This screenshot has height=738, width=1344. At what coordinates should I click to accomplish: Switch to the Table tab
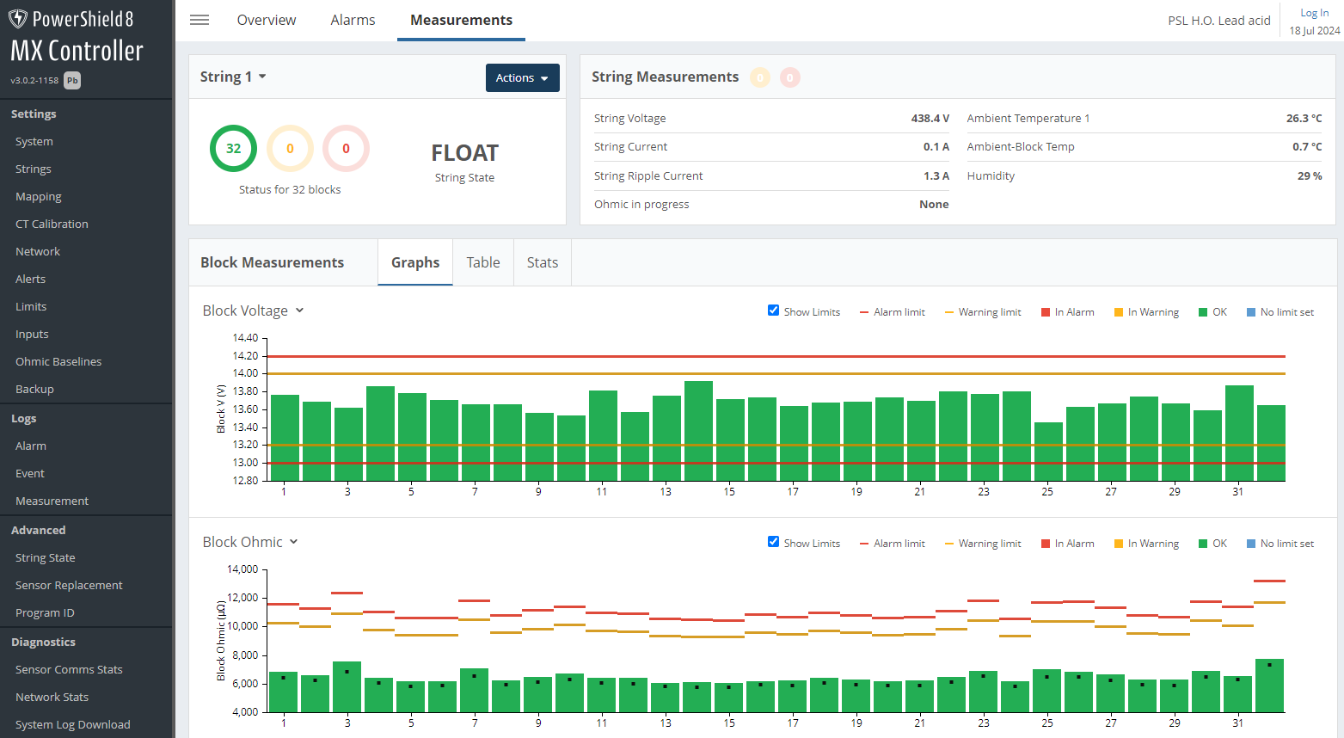(482, 261)
